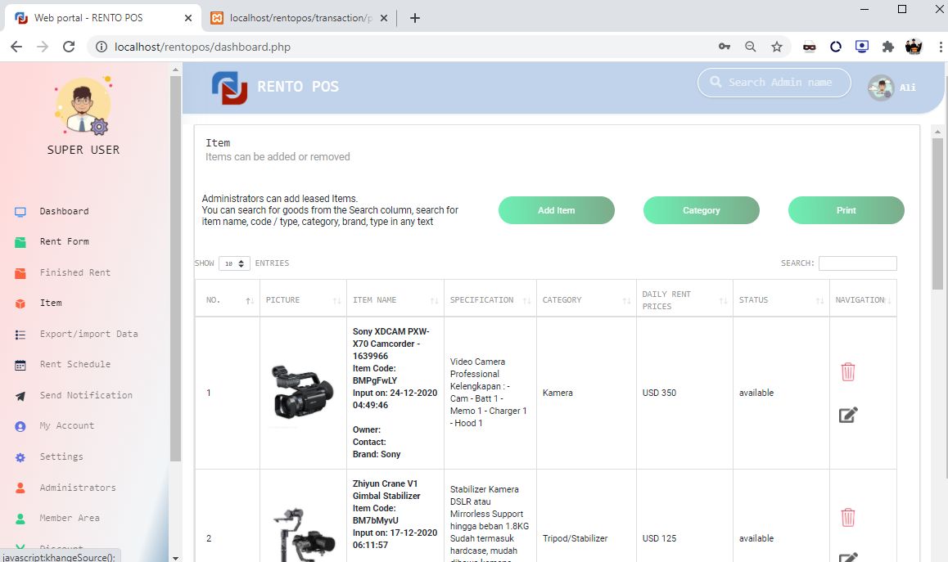
Task: Sort table by Category column
Action: (x=586, y=299)
